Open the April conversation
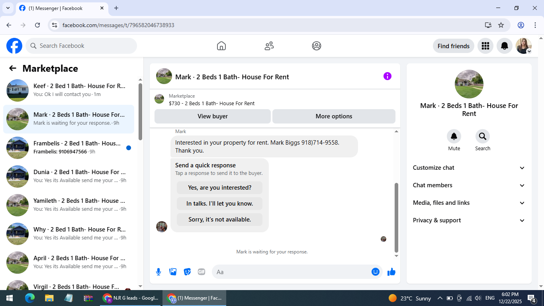The height and width of the screenshot is (306, 544). tap(68, 263)
